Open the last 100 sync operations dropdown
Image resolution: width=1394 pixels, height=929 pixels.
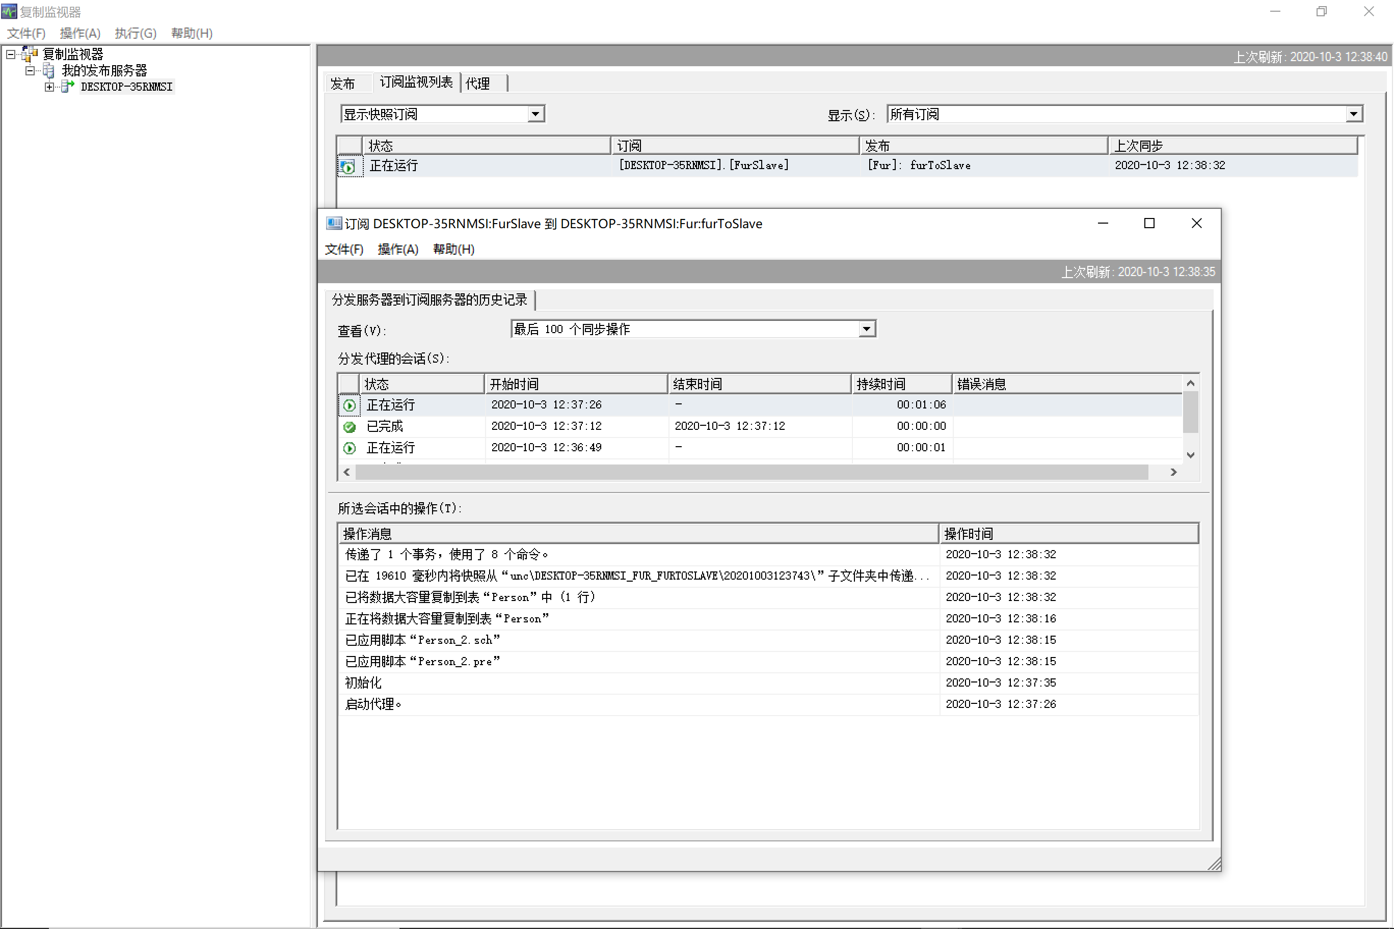tap(867, 329)
